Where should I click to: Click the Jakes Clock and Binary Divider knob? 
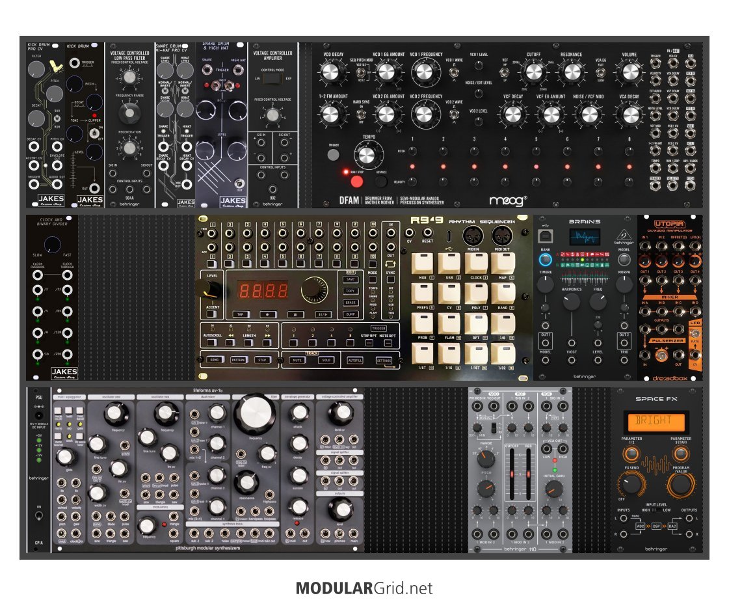(x=52, y=244)
